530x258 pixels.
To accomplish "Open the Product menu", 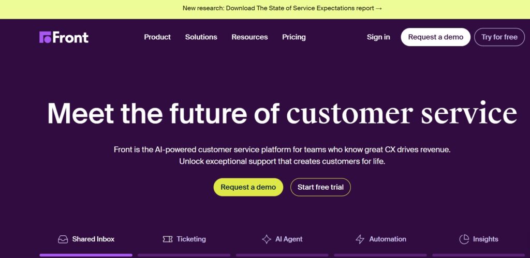I will coord(157,37).
